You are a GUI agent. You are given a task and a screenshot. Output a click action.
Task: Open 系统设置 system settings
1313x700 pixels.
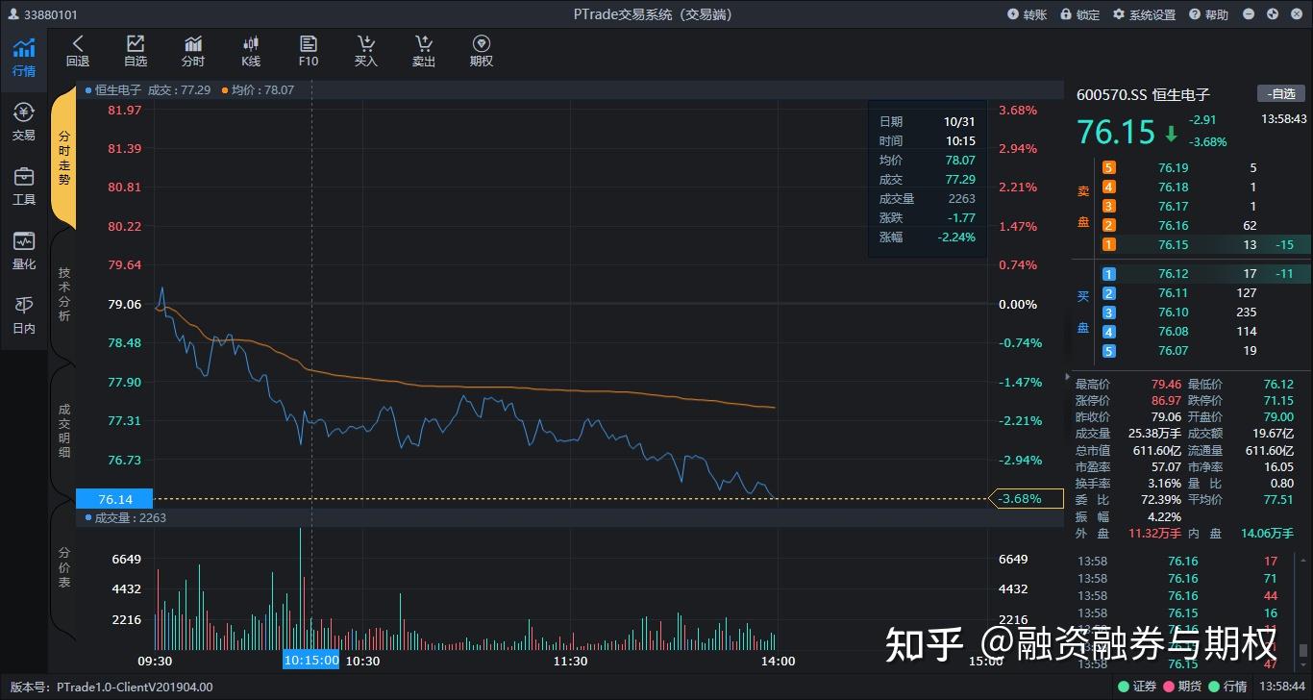pos(1144,14)
